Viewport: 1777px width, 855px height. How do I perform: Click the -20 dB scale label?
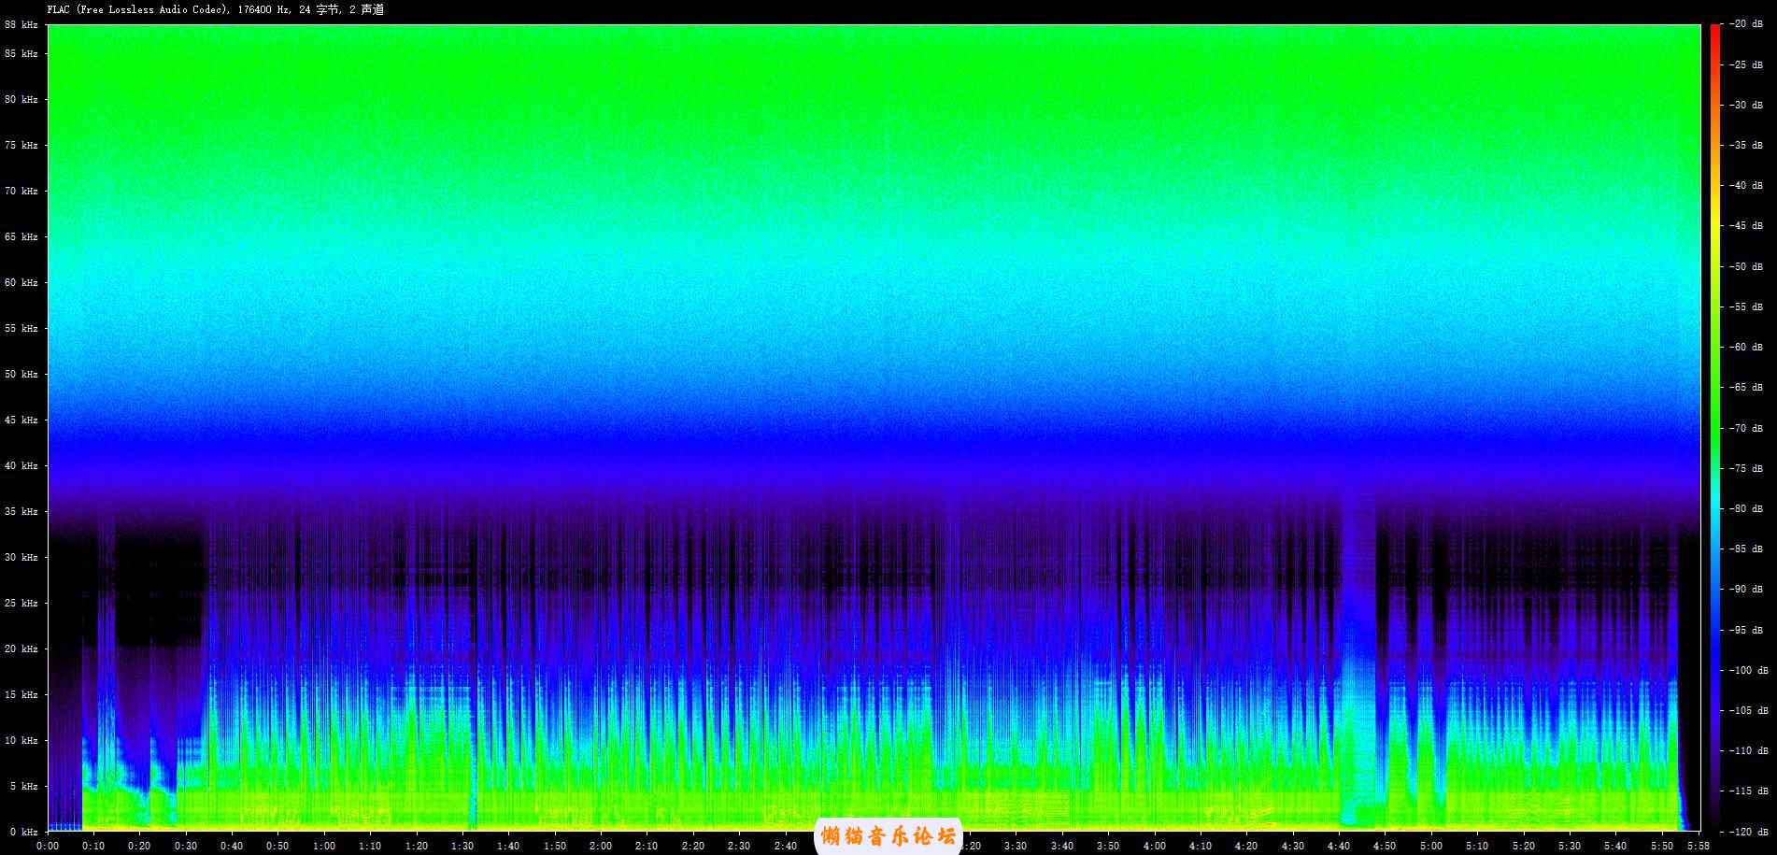pyautogui.click(x=1745, y=23)
